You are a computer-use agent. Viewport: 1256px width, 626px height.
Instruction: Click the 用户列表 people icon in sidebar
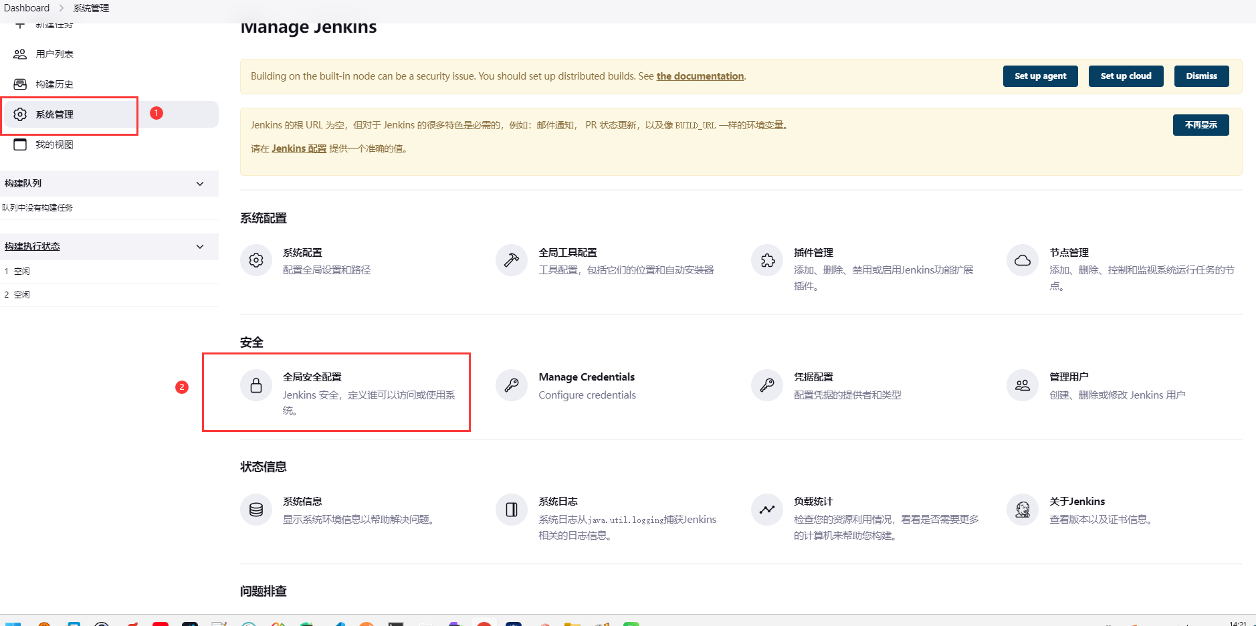point(20,54)
